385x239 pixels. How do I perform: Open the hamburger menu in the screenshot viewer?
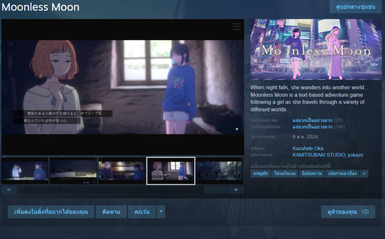[x=237, y=27]
